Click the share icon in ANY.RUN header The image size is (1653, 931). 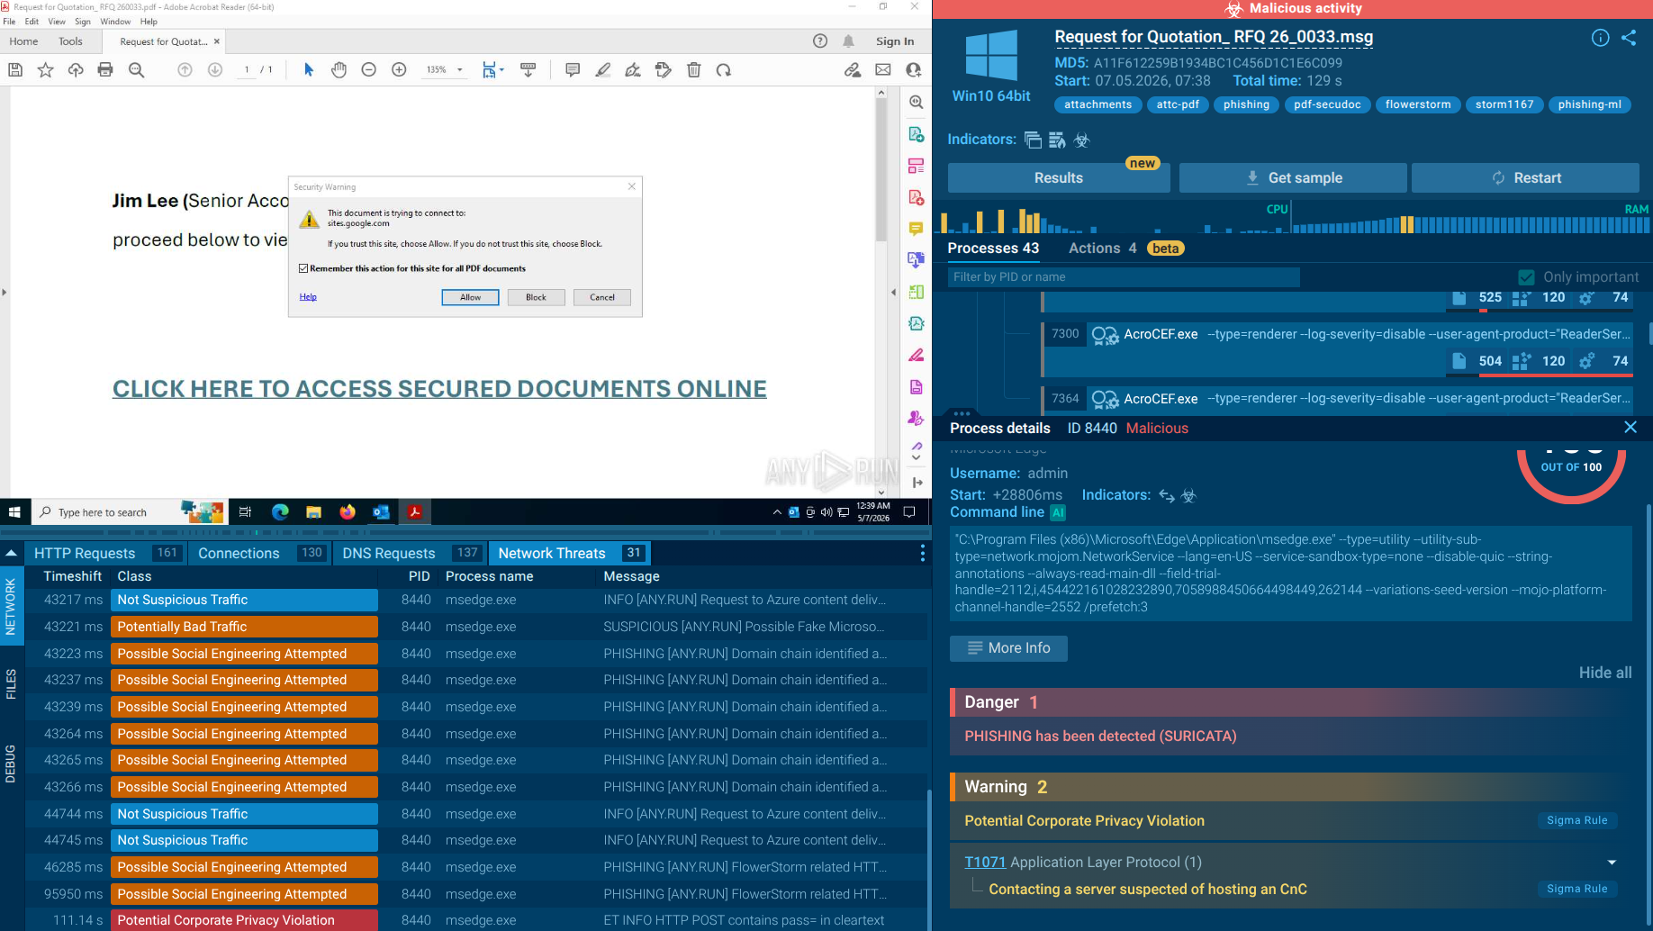pyautogui.click(x=1629, y=38)
